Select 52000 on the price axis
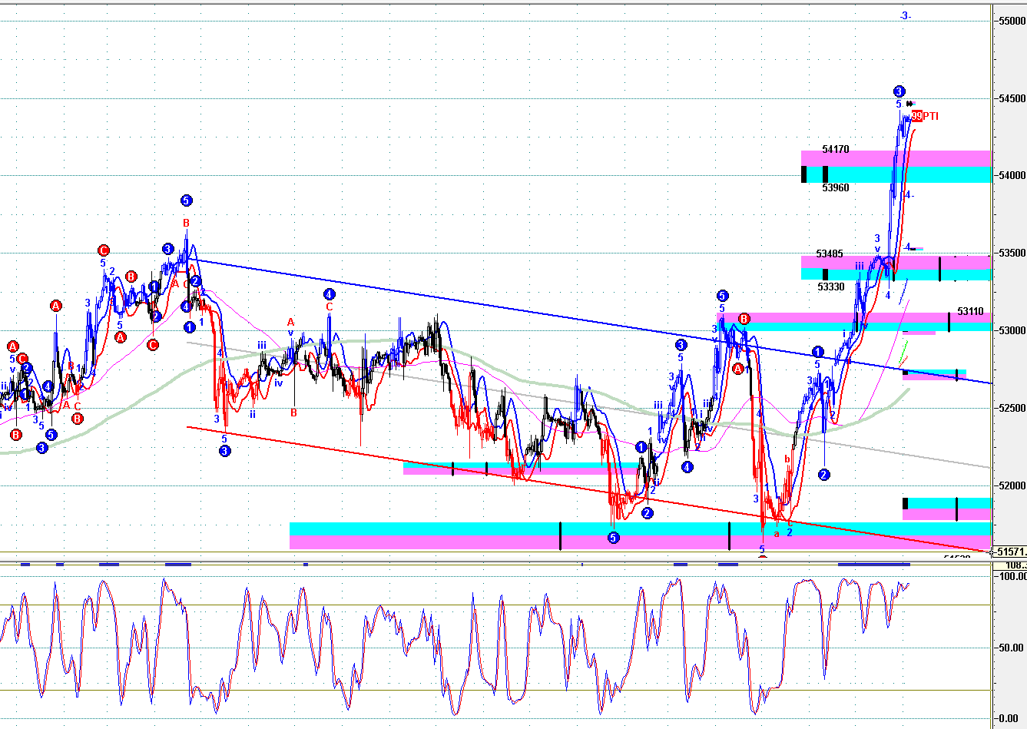 pos(1011,485)
